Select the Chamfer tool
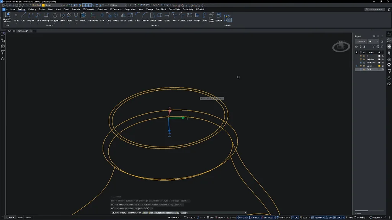This screenshot has width=392, height=220. click(x=145, y=17)
